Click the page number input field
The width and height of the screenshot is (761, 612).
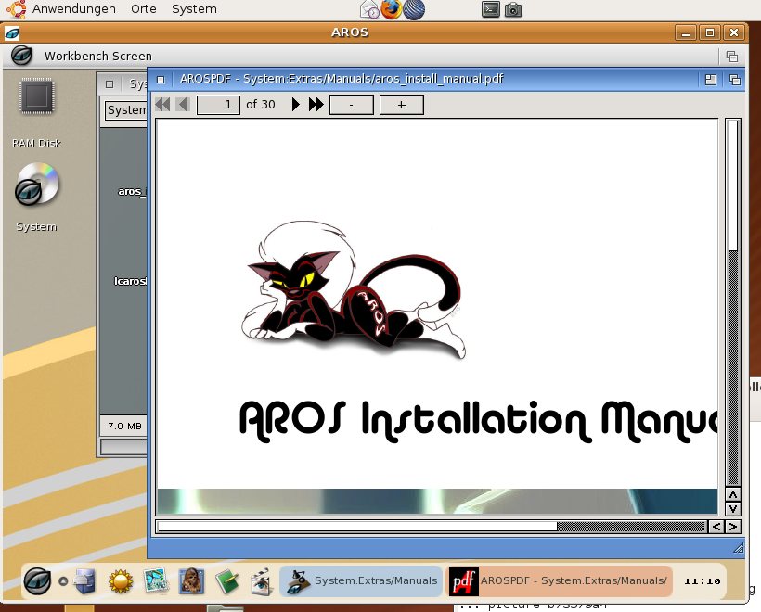pyautogui.click(x=219, y=105)
